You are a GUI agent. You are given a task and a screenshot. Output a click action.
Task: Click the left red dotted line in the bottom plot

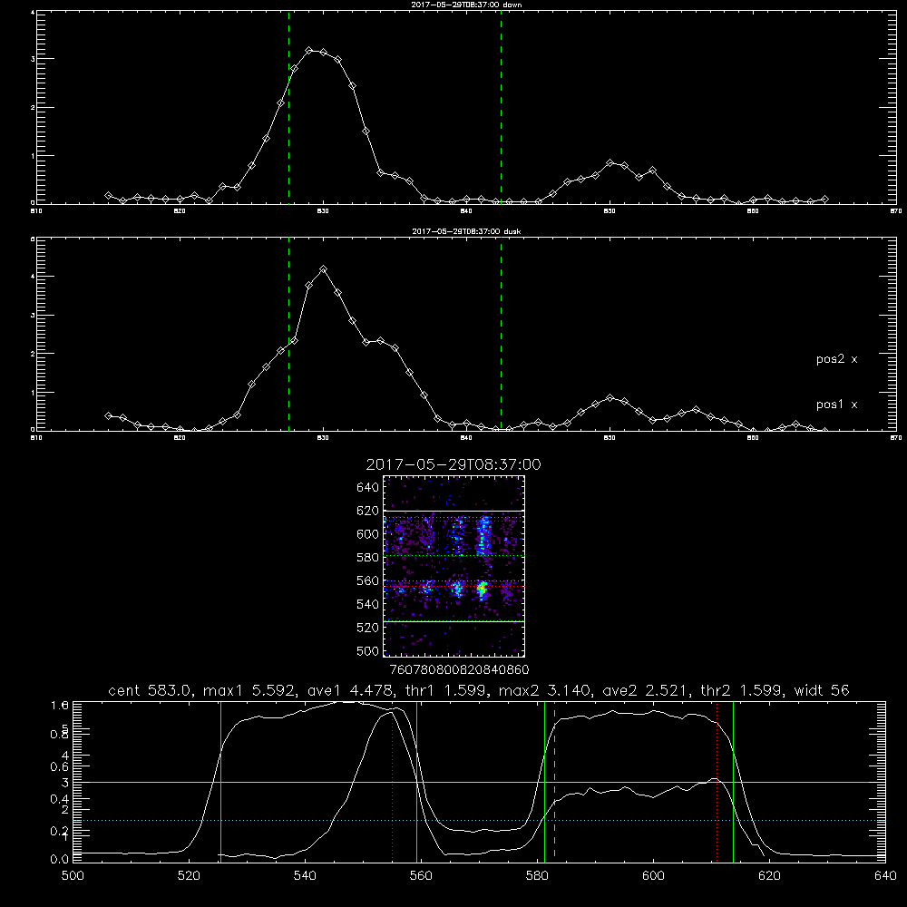[392, 784]
